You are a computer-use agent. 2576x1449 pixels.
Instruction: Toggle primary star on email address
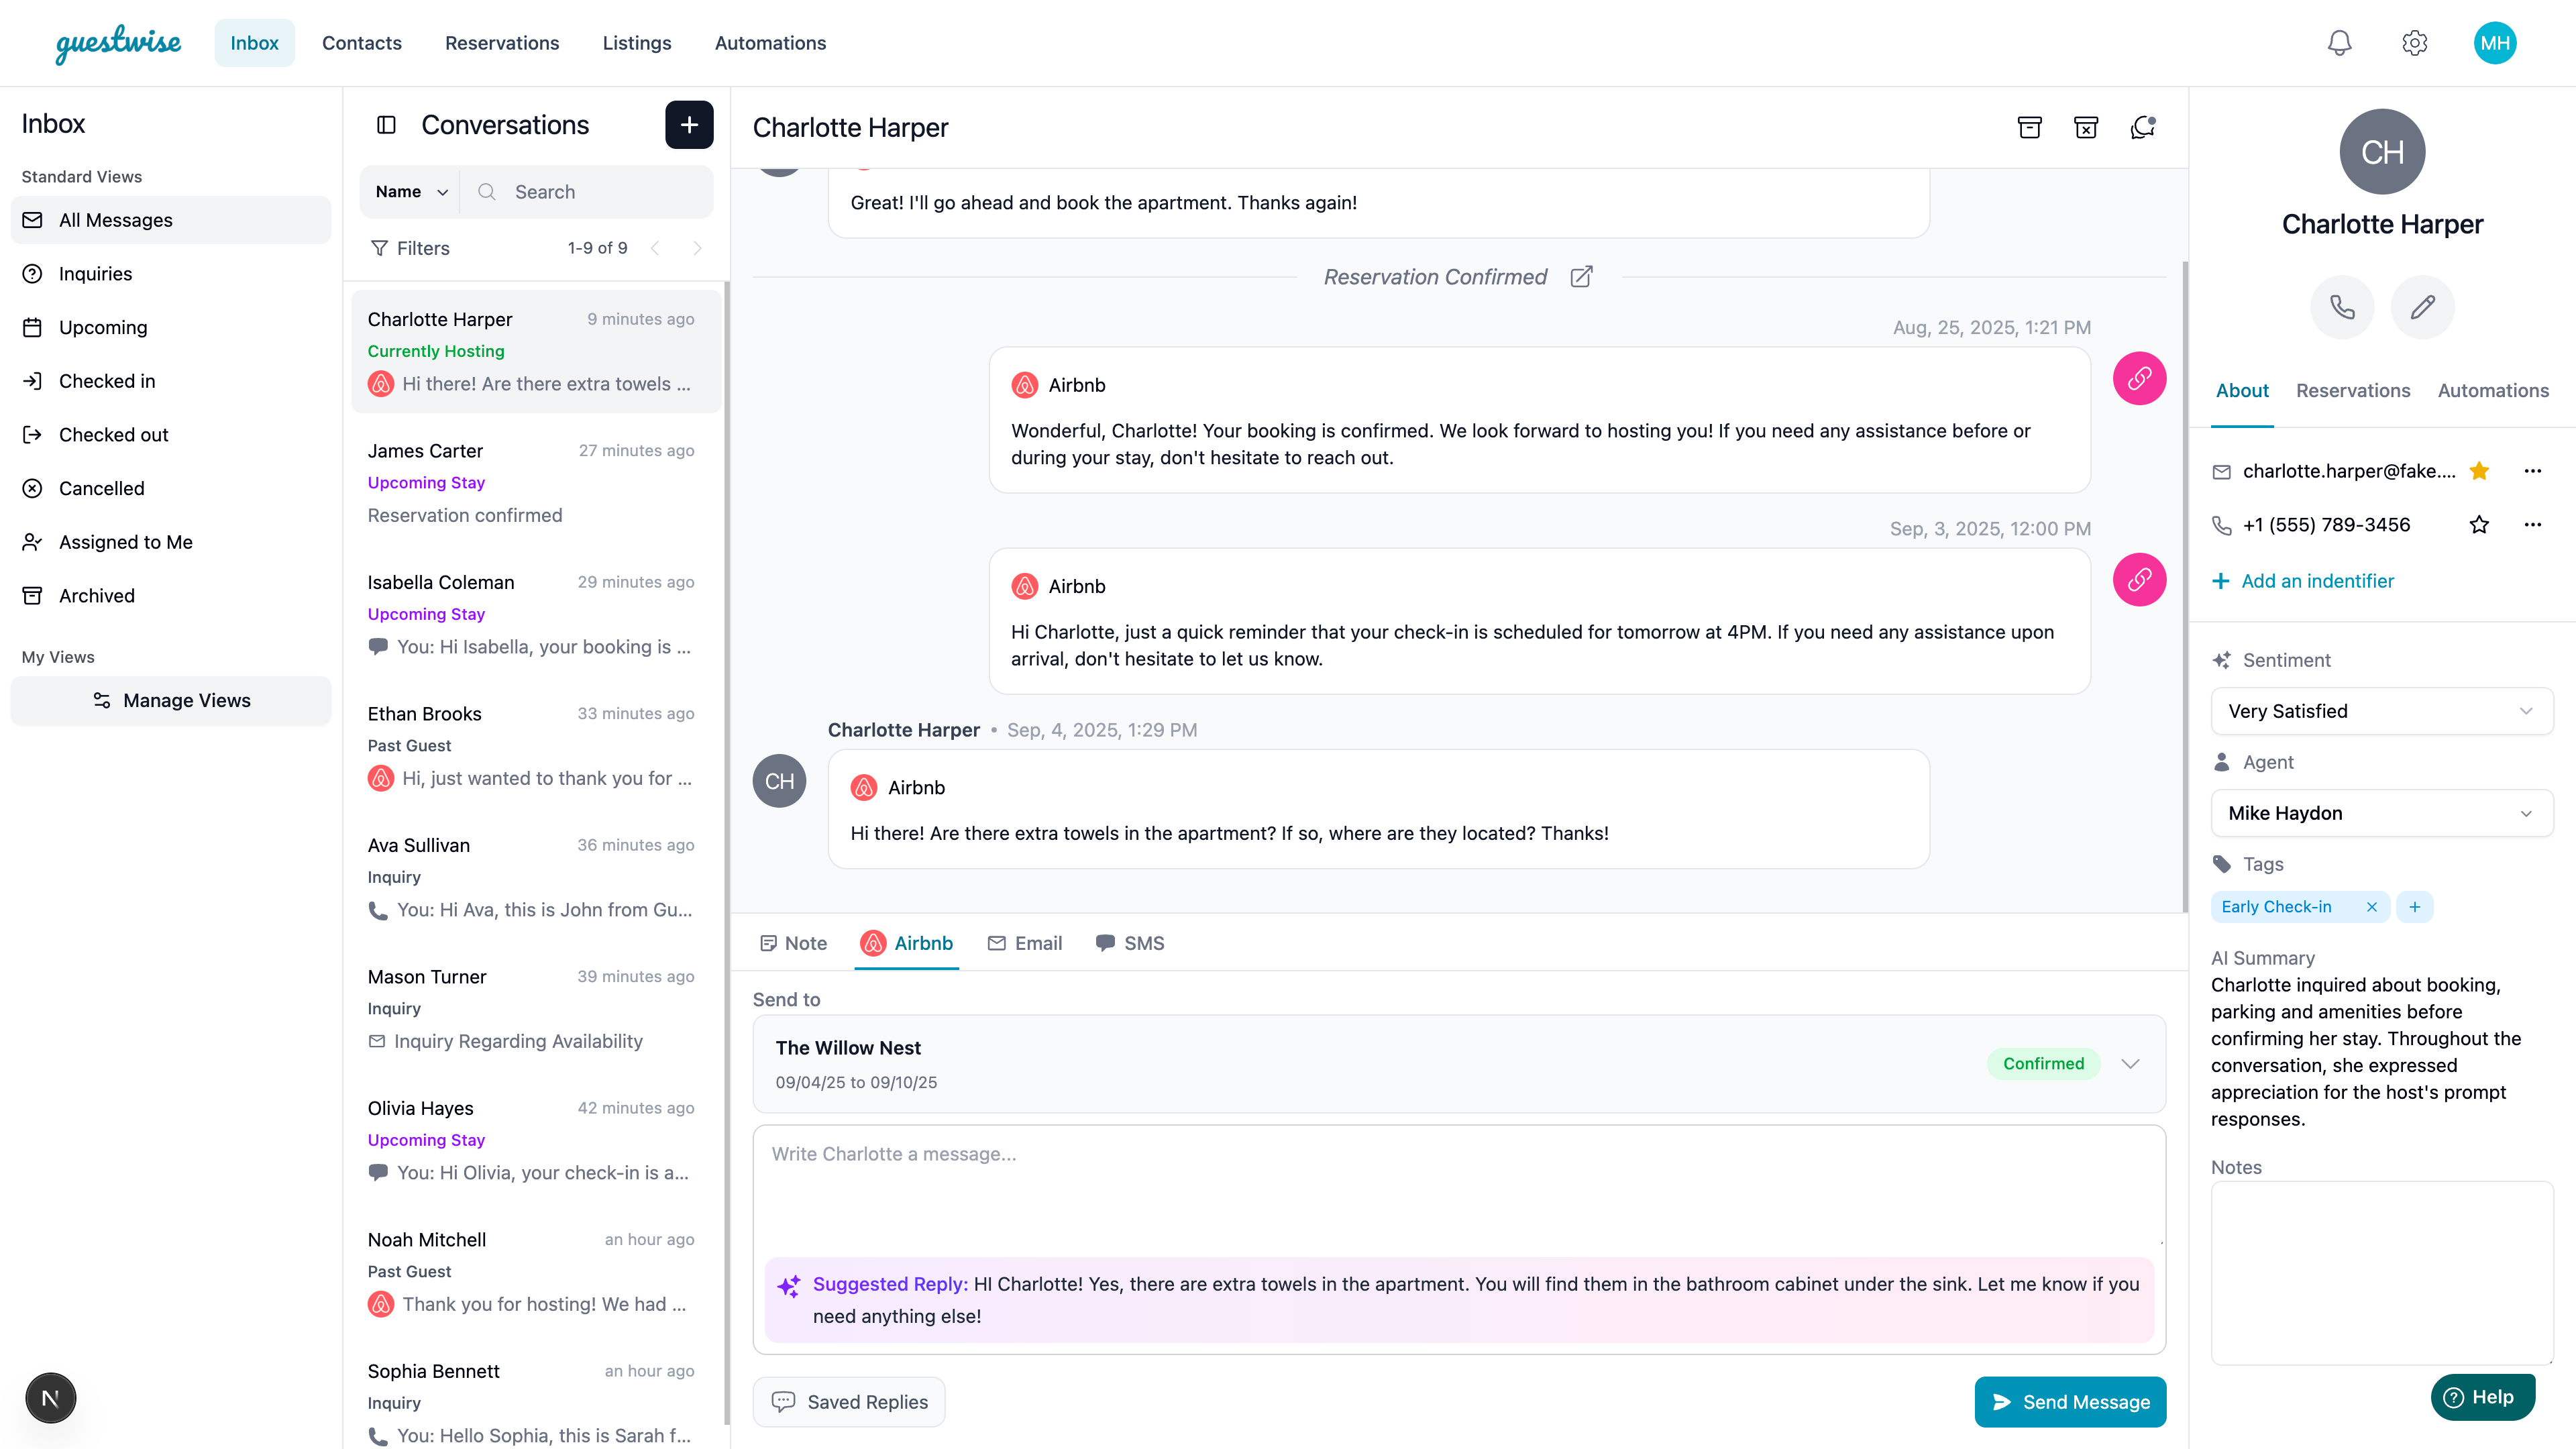[x=2479, y=471]
